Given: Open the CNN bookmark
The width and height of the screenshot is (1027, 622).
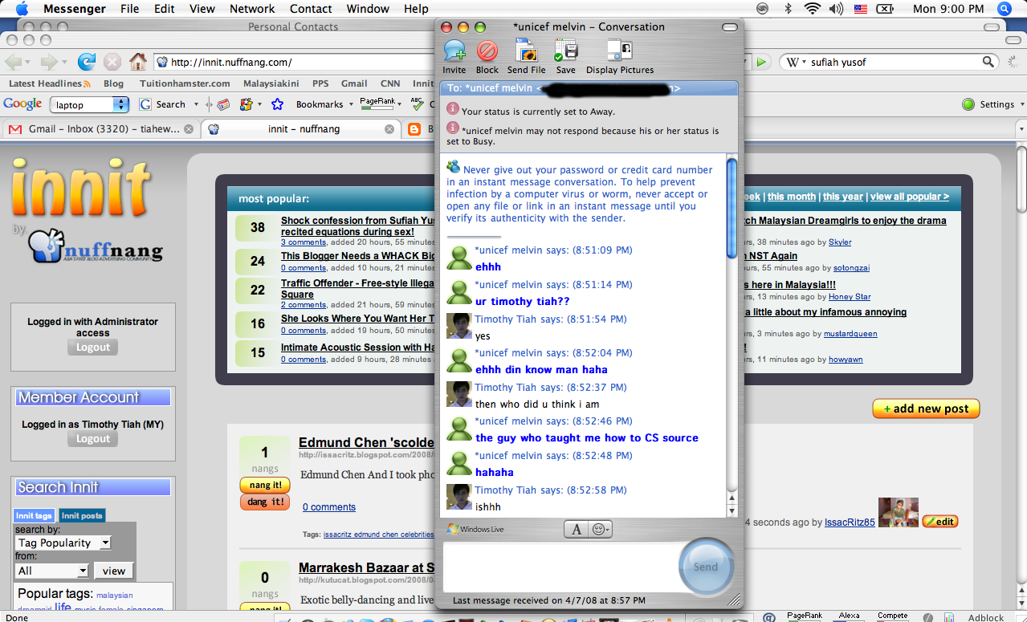Looking at the screenshot, I should pyautogui.click(x=390, y=83).
